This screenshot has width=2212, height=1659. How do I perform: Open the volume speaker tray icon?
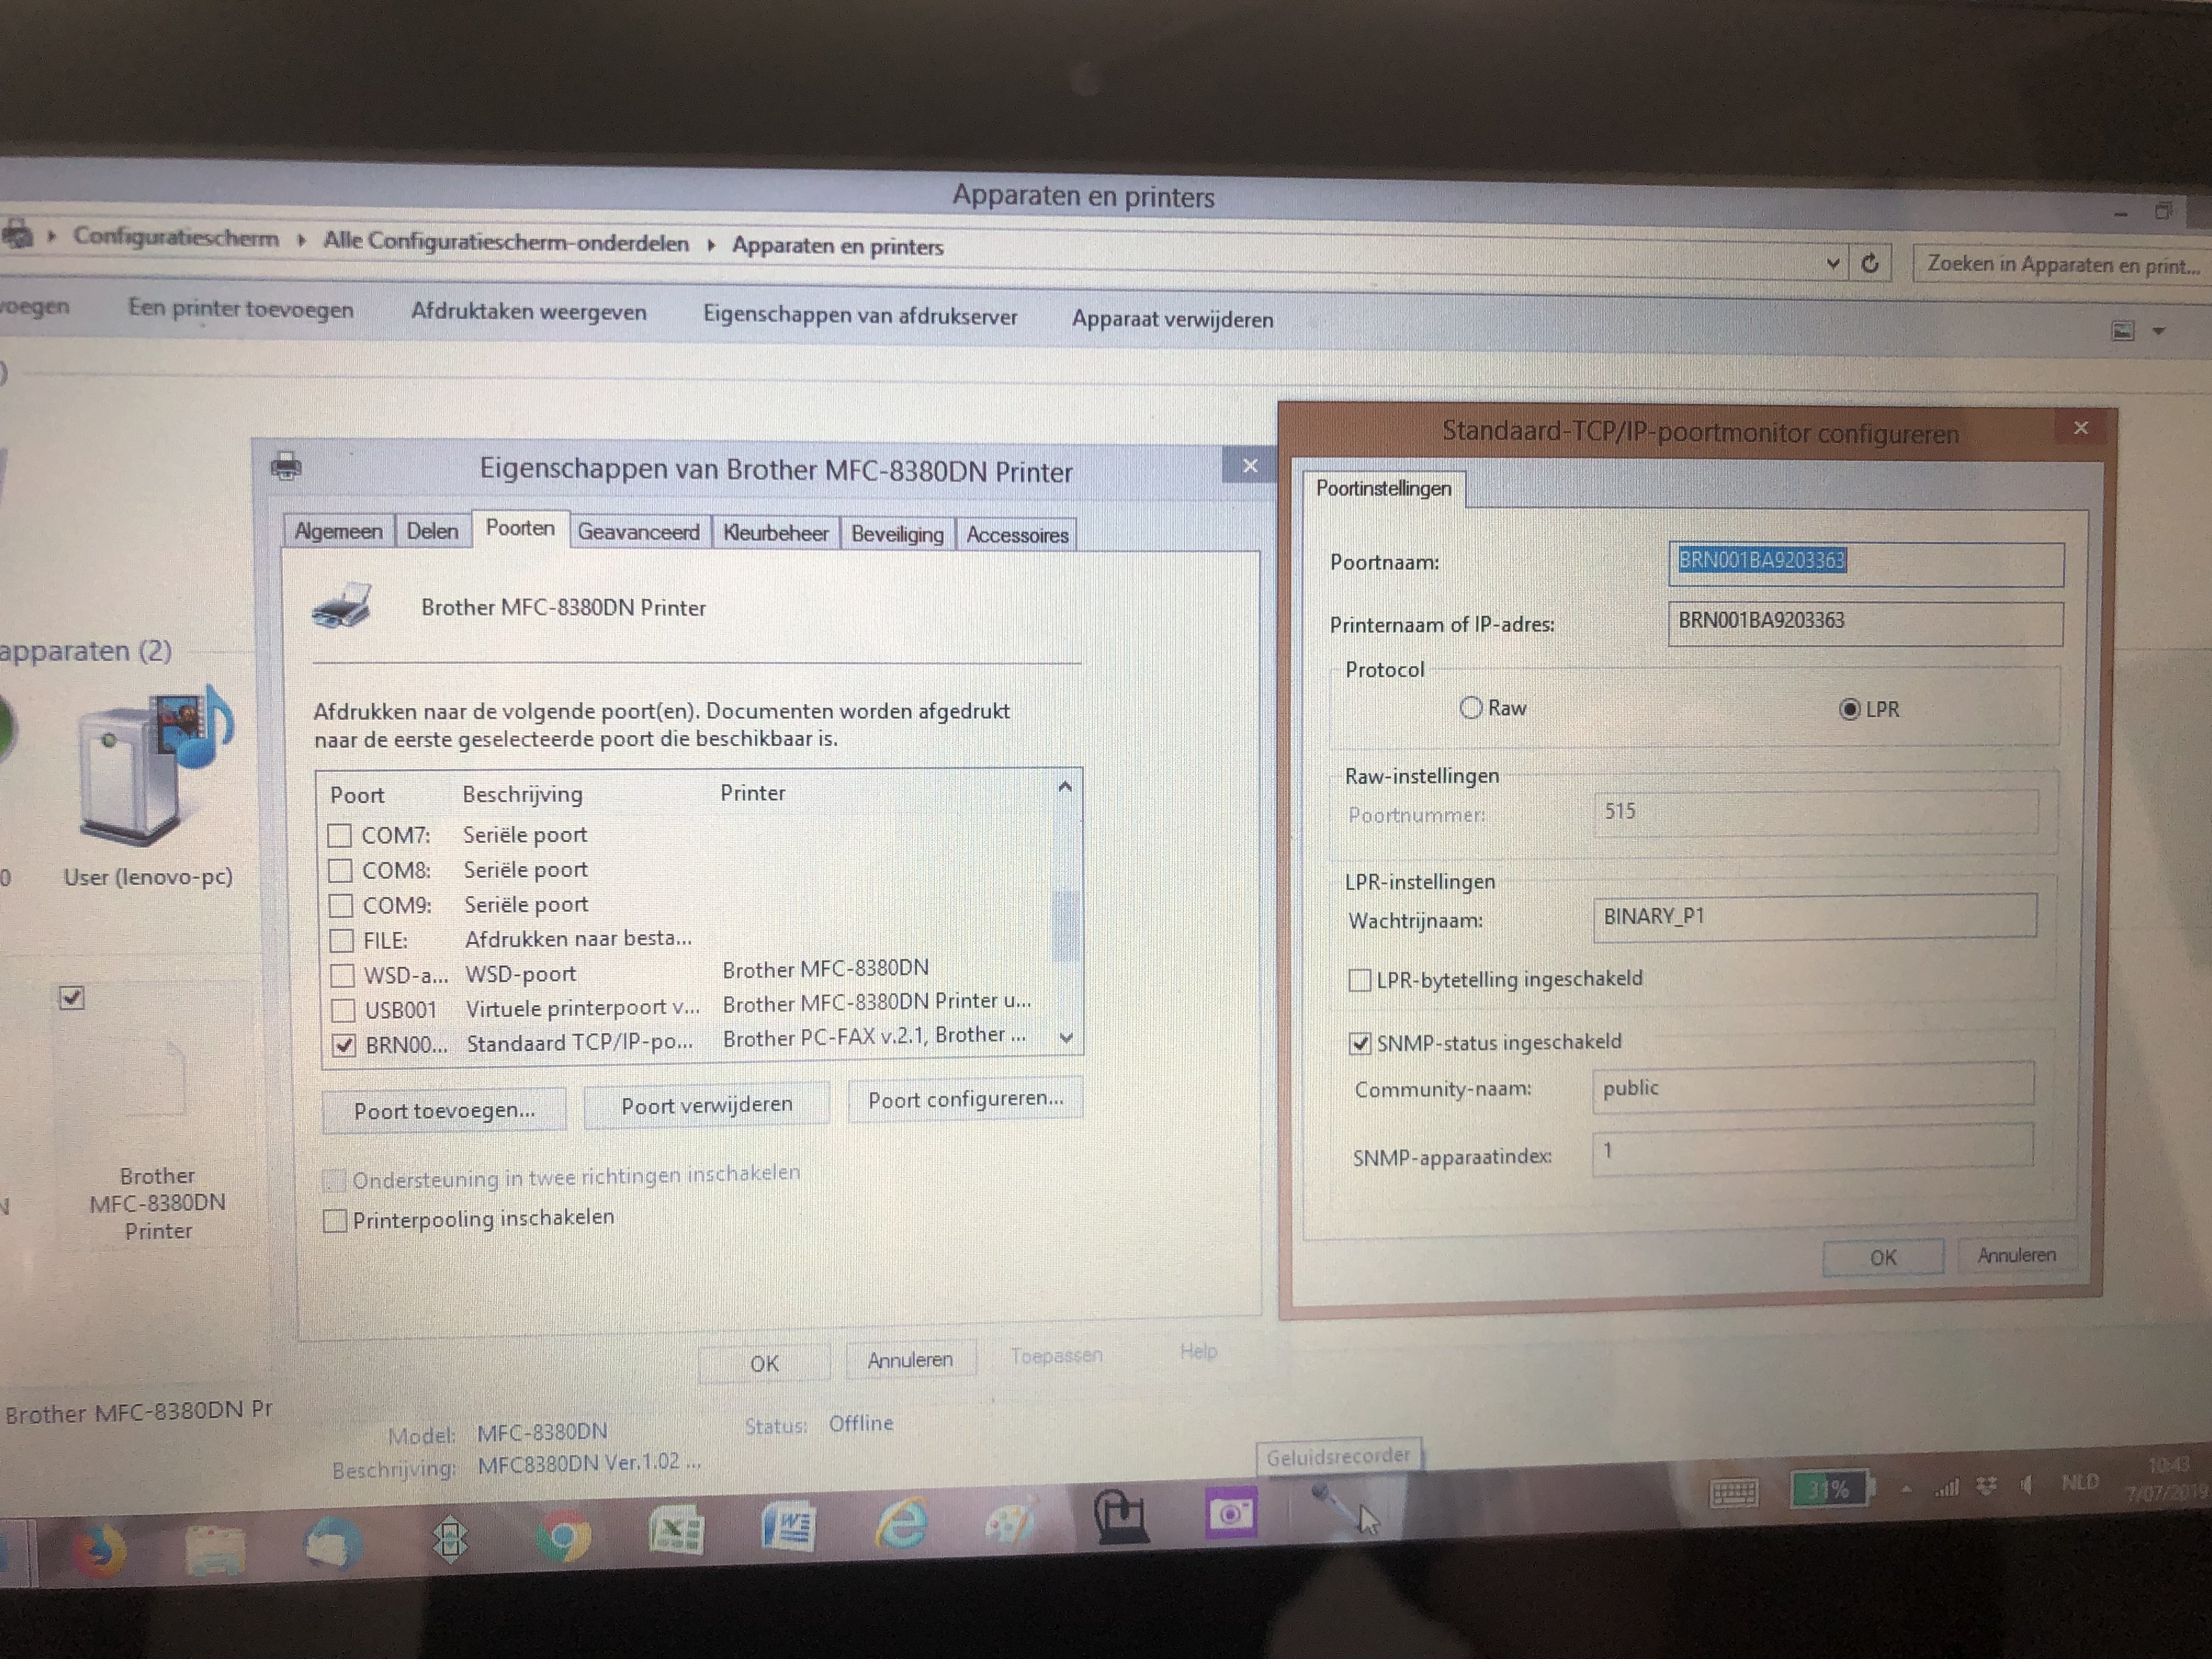pyautogui.click(x=2026, y=1485)
